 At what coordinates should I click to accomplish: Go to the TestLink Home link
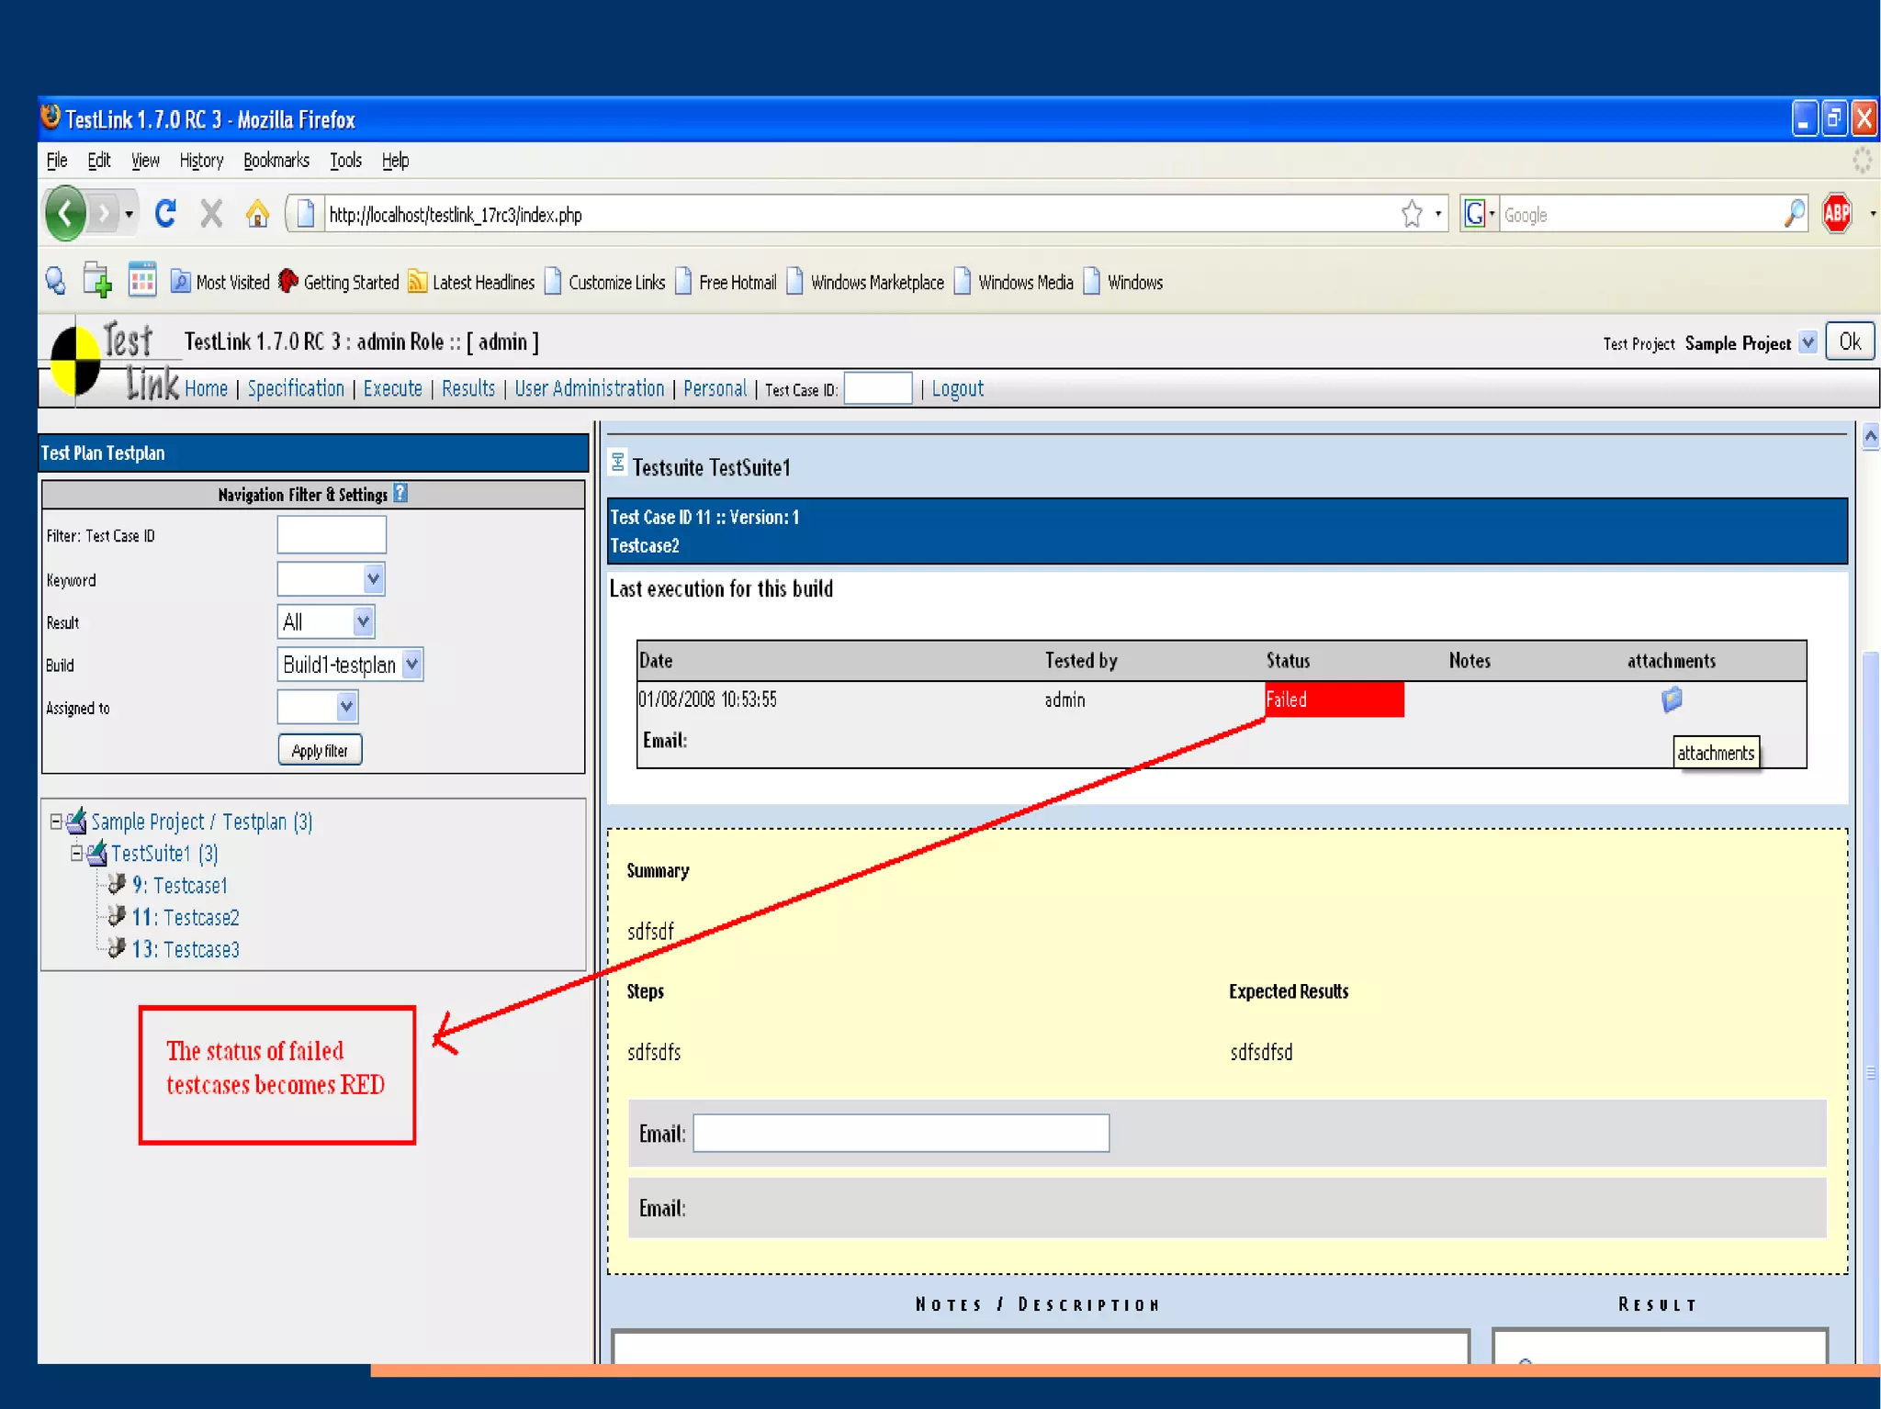(206, 388)
